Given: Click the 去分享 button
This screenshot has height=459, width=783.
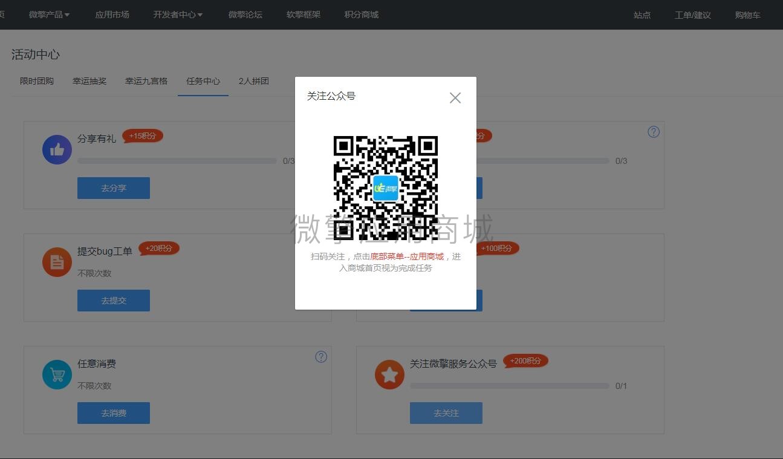Looking at the screenshot, I should [x=114, y=188].
